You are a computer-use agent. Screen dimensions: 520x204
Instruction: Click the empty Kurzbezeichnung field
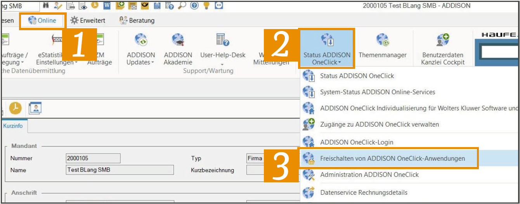pyautogui.click(x=274, y=170)
